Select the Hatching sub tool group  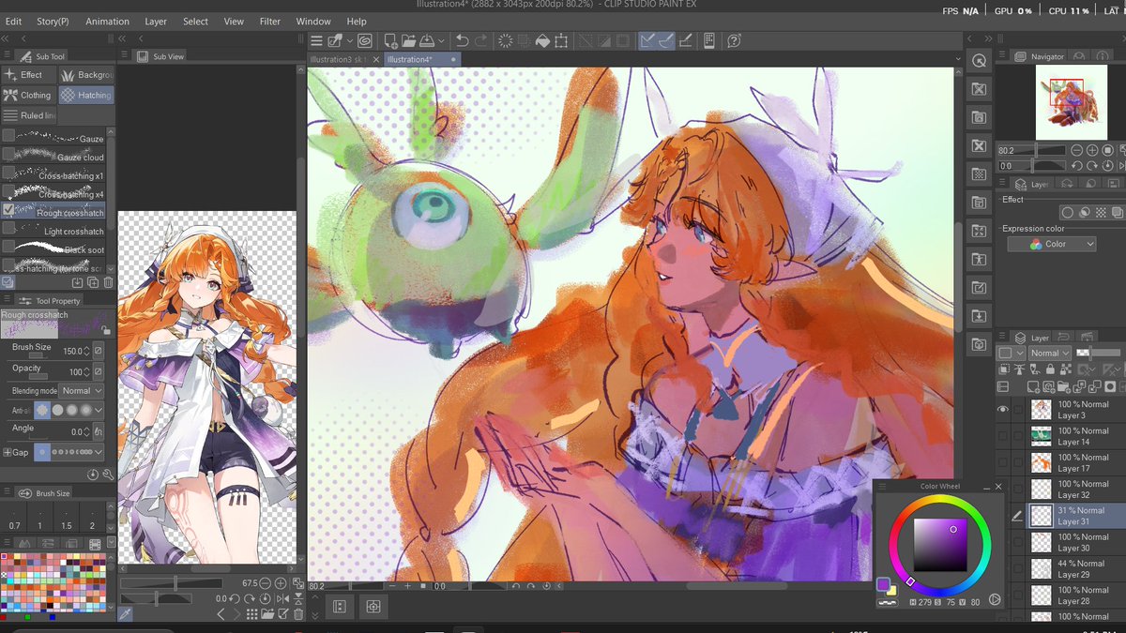[x=86, y=95]
